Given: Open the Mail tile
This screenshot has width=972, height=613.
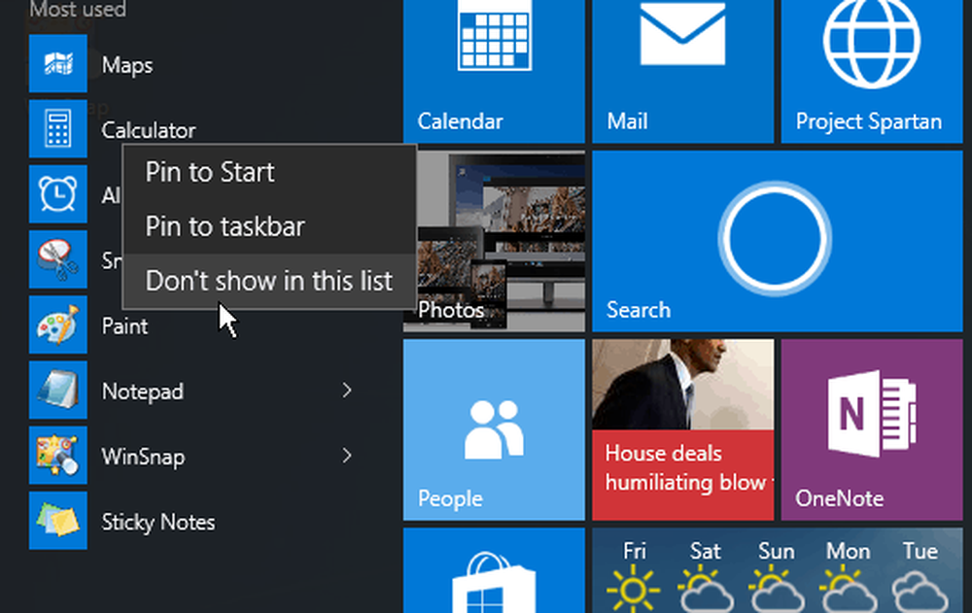Looking at the screenshot, I should tap(682, 71).
